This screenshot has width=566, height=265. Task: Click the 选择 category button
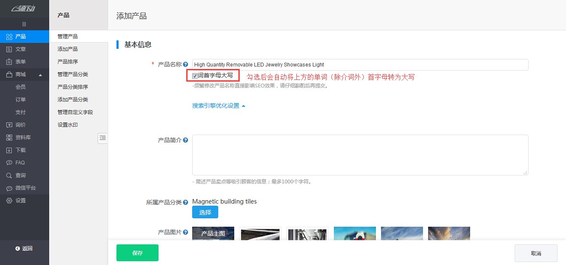pos(205,212)
